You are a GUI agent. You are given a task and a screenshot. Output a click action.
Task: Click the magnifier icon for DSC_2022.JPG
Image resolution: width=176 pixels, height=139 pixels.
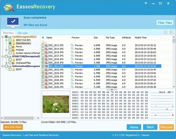[x=72, y=69]
